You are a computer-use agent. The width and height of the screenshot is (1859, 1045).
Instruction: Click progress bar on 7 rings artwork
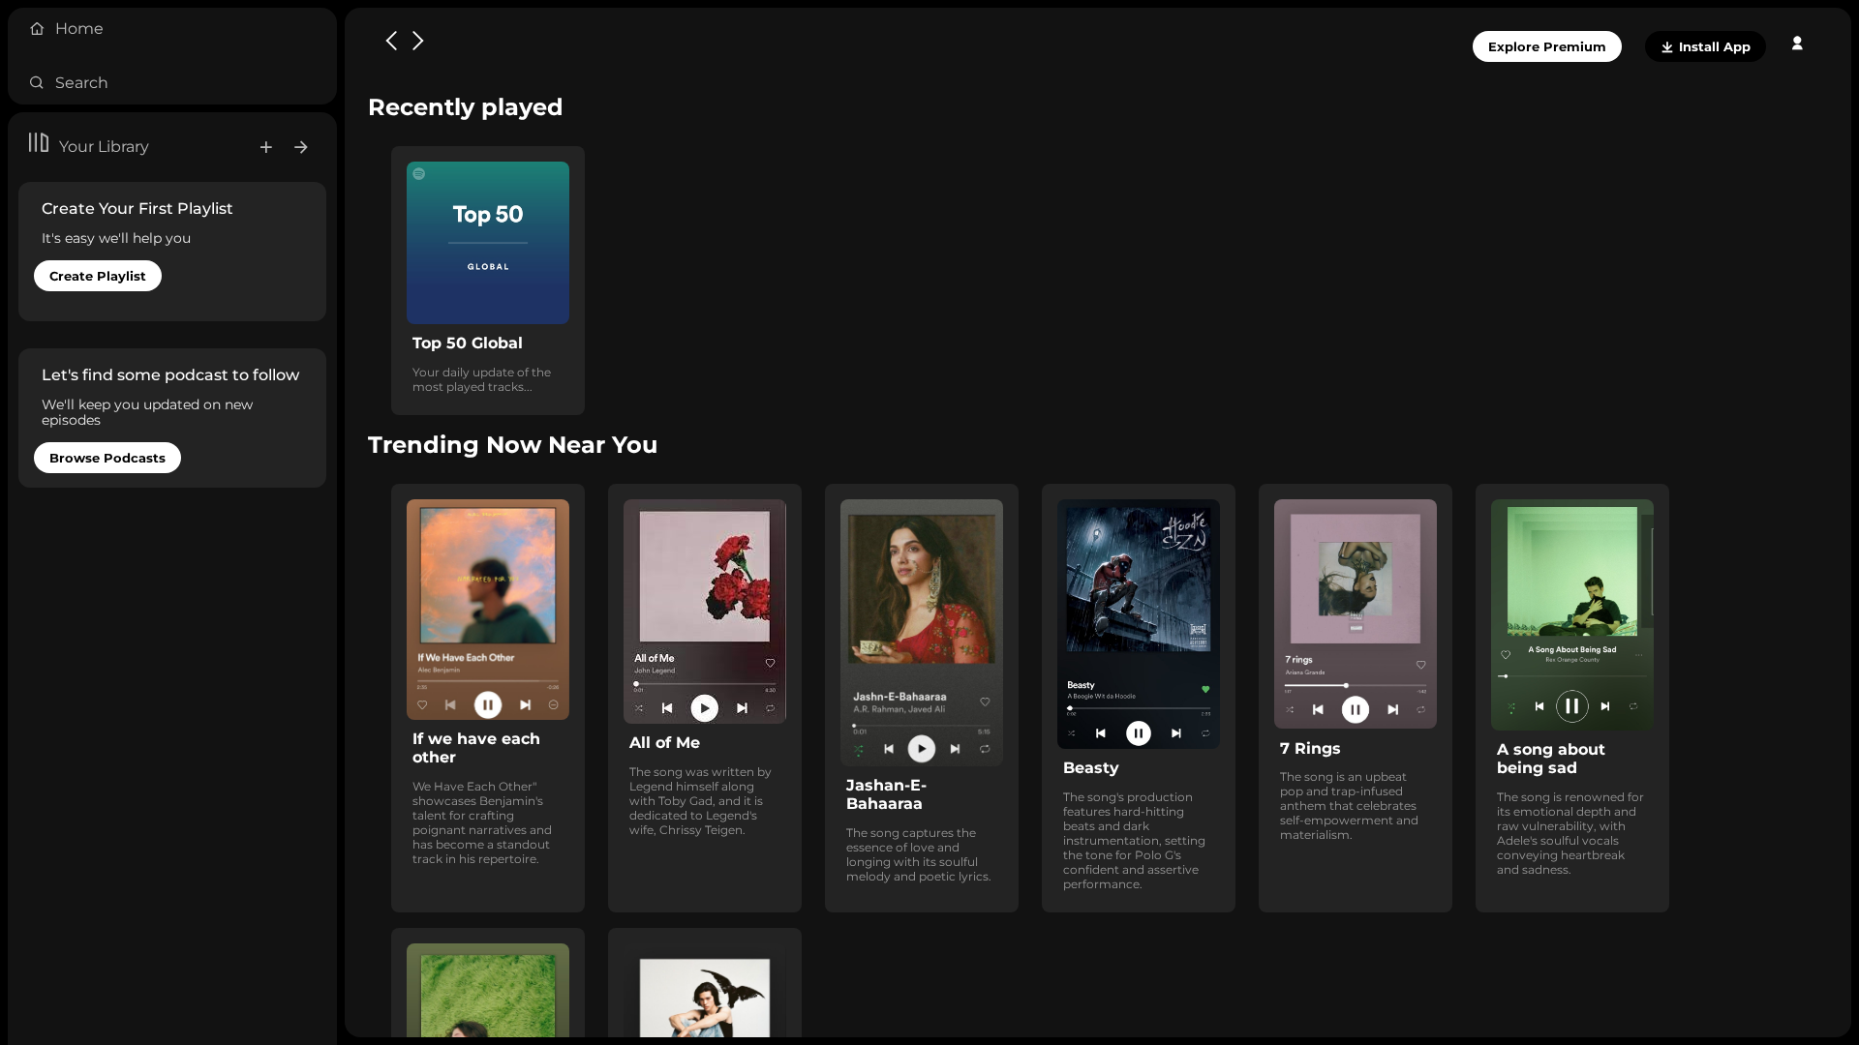(1356, 685)
